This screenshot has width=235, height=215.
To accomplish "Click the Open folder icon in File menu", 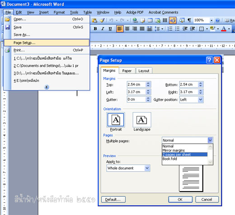I will coord(7,19).
